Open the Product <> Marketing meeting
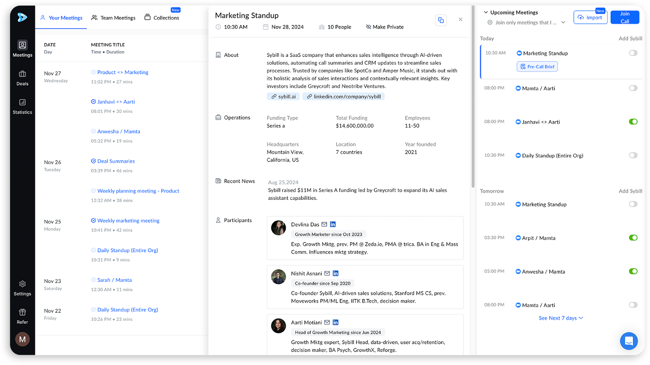 coord(123,72)
